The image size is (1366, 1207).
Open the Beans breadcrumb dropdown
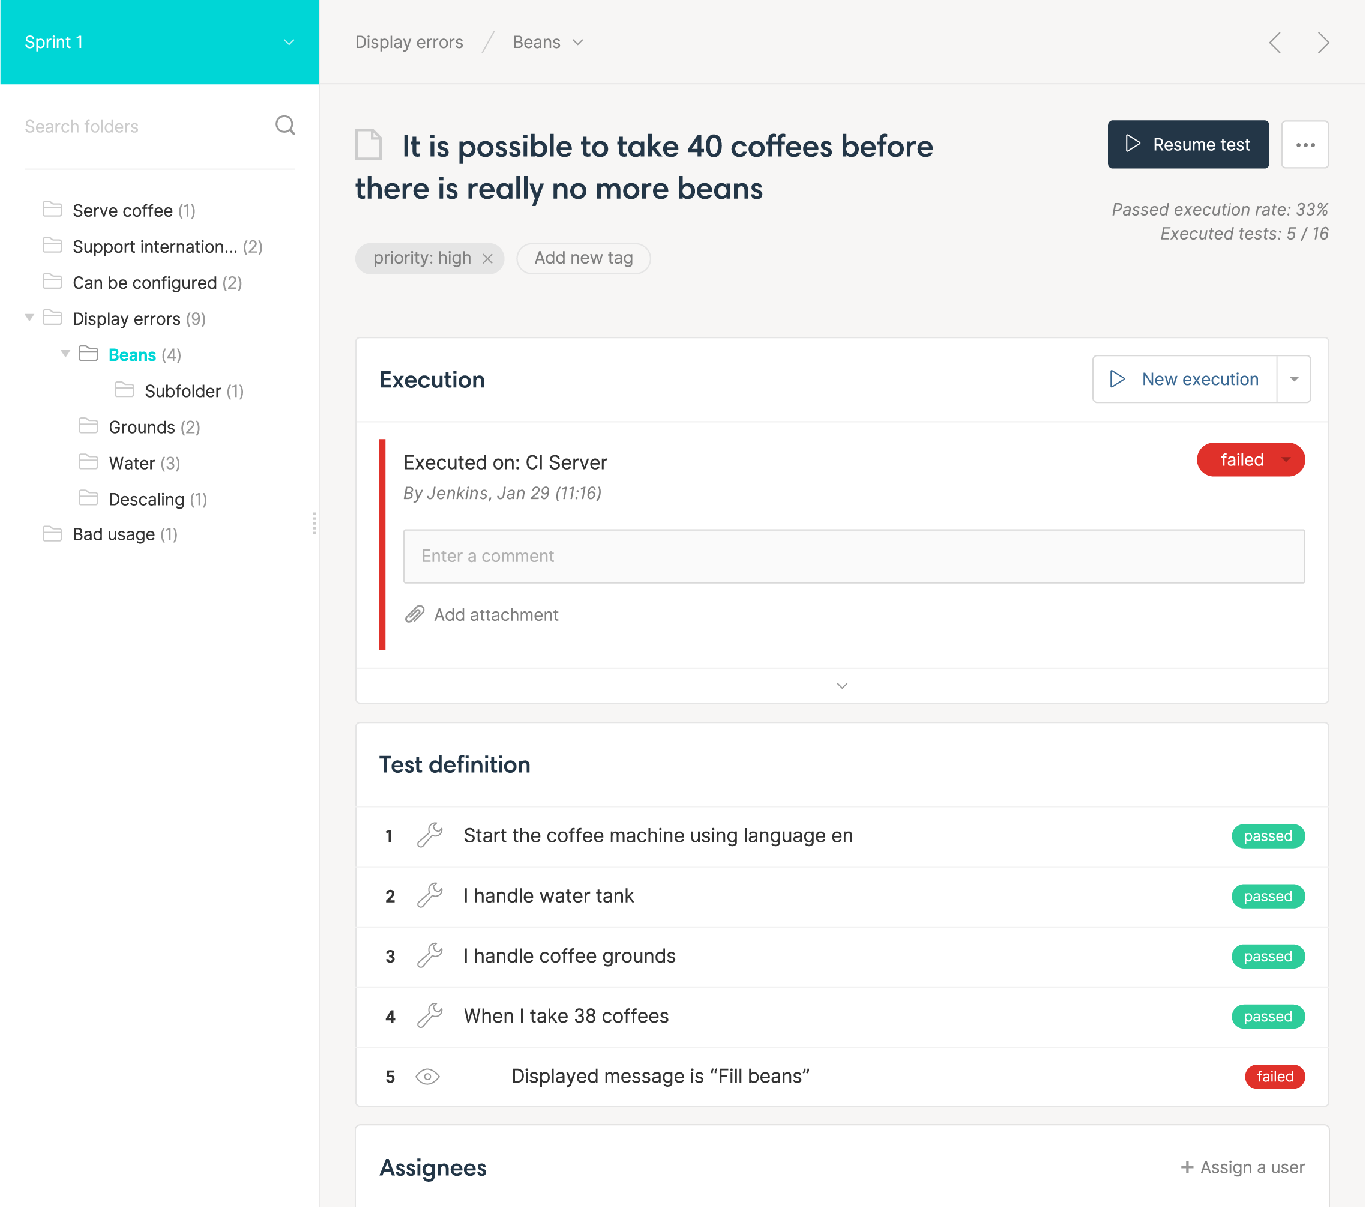[578, 43]
